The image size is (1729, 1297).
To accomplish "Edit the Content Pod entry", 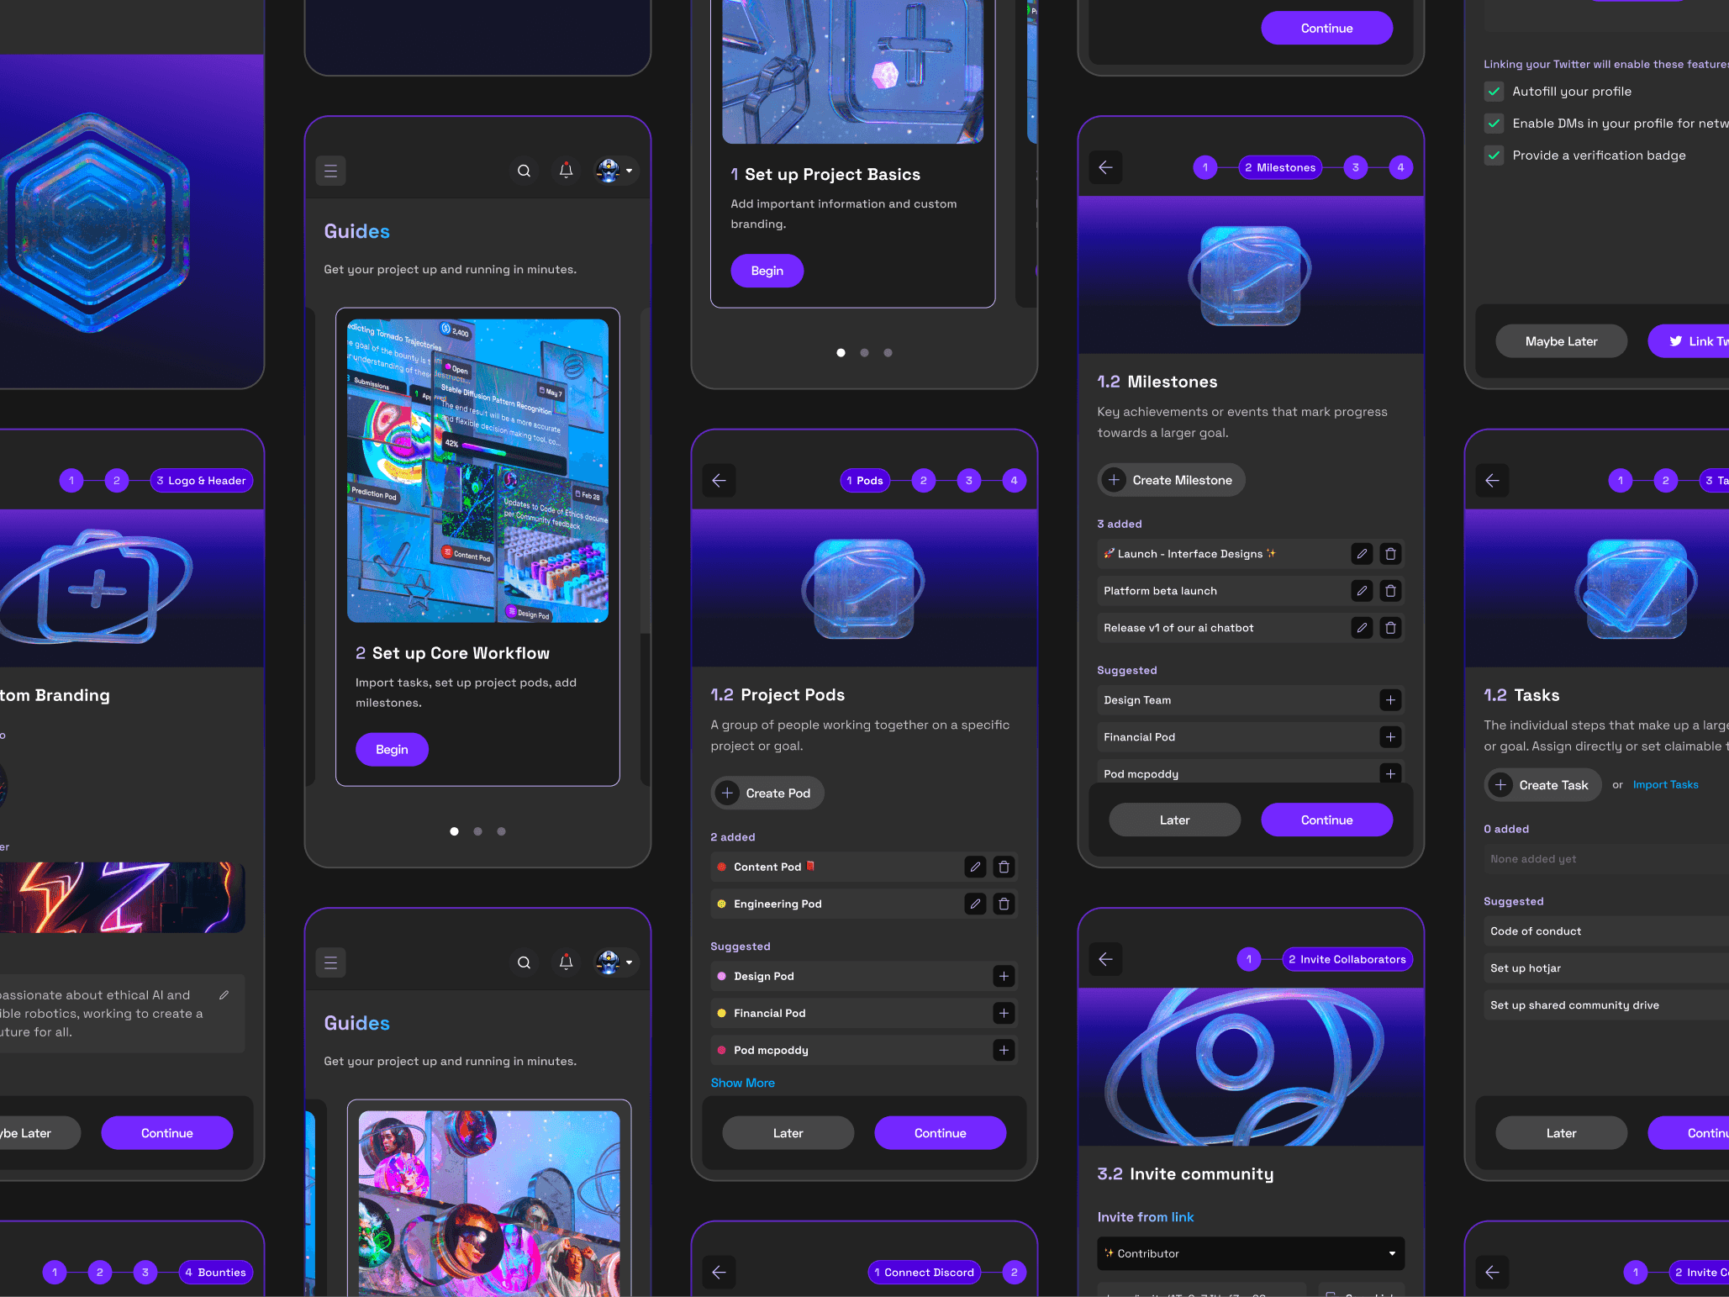I will point(975,867).
